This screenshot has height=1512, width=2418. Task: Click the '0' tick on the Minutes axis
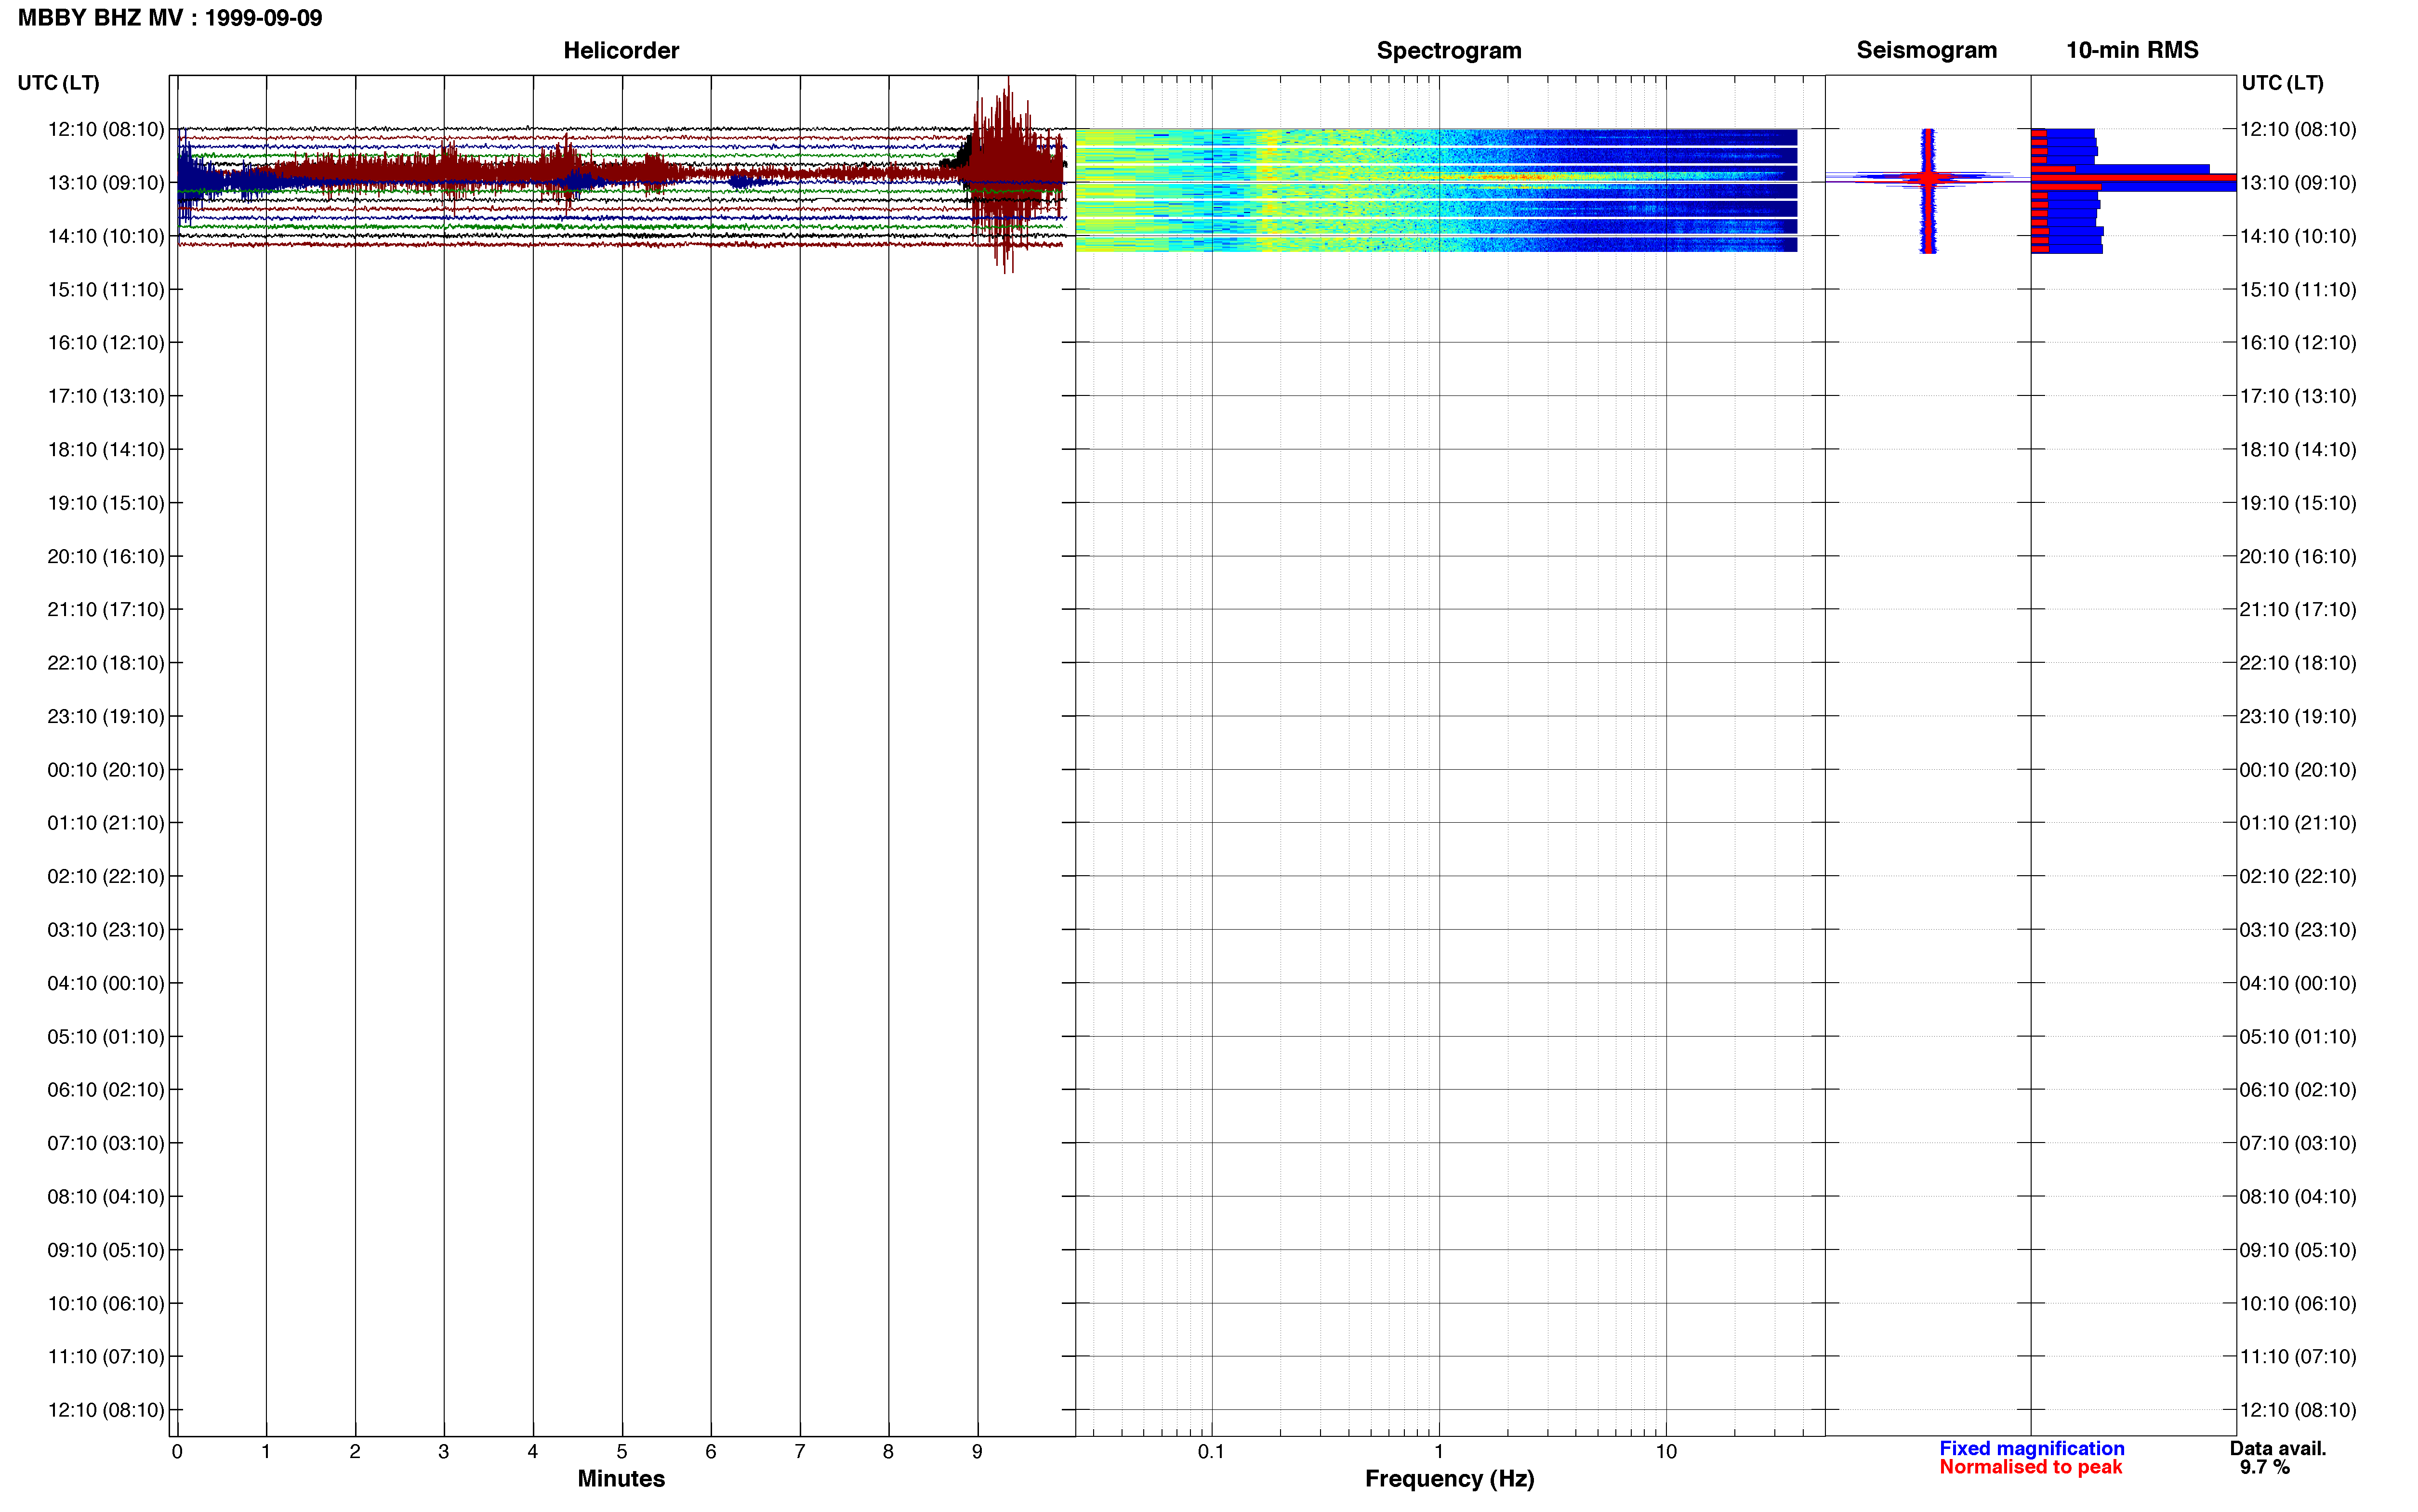[x=177, y=1452]
